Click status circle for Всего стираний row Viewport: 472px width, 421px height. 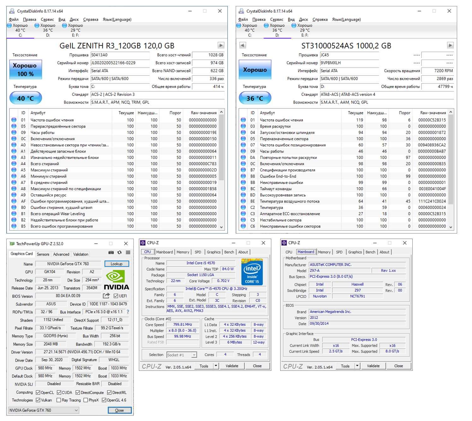pos(14,164)
